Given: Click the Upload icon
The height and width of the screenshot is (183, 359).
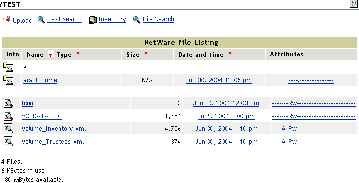Looking at the screenshot, I should tap(7, 19).
